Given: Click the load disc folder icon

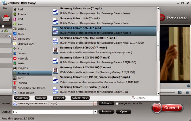Looking at the screenshot, I should [x=6, y=18].
